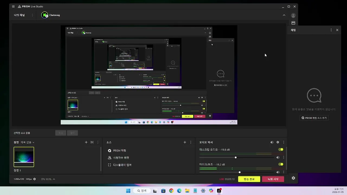
Task: Open the 장면 제목 없음 dropdown
Action: [27, 142]
